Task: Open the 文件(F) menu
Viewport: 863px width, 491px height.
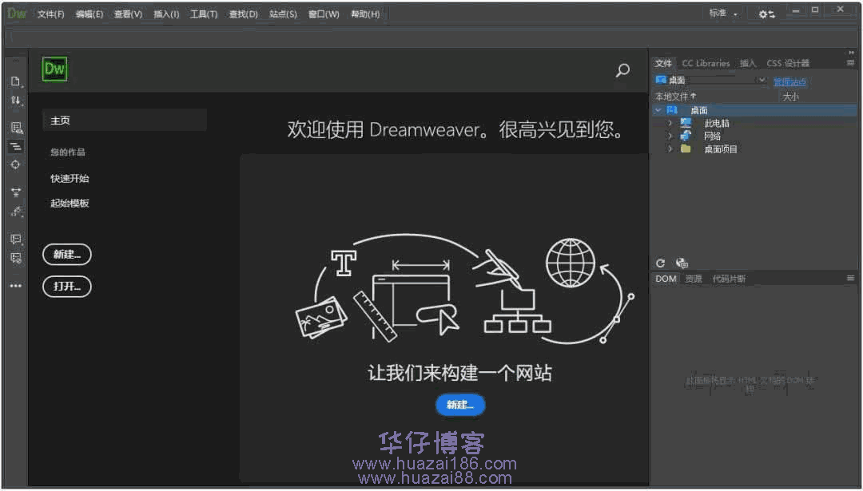Action: coord(50,14)
